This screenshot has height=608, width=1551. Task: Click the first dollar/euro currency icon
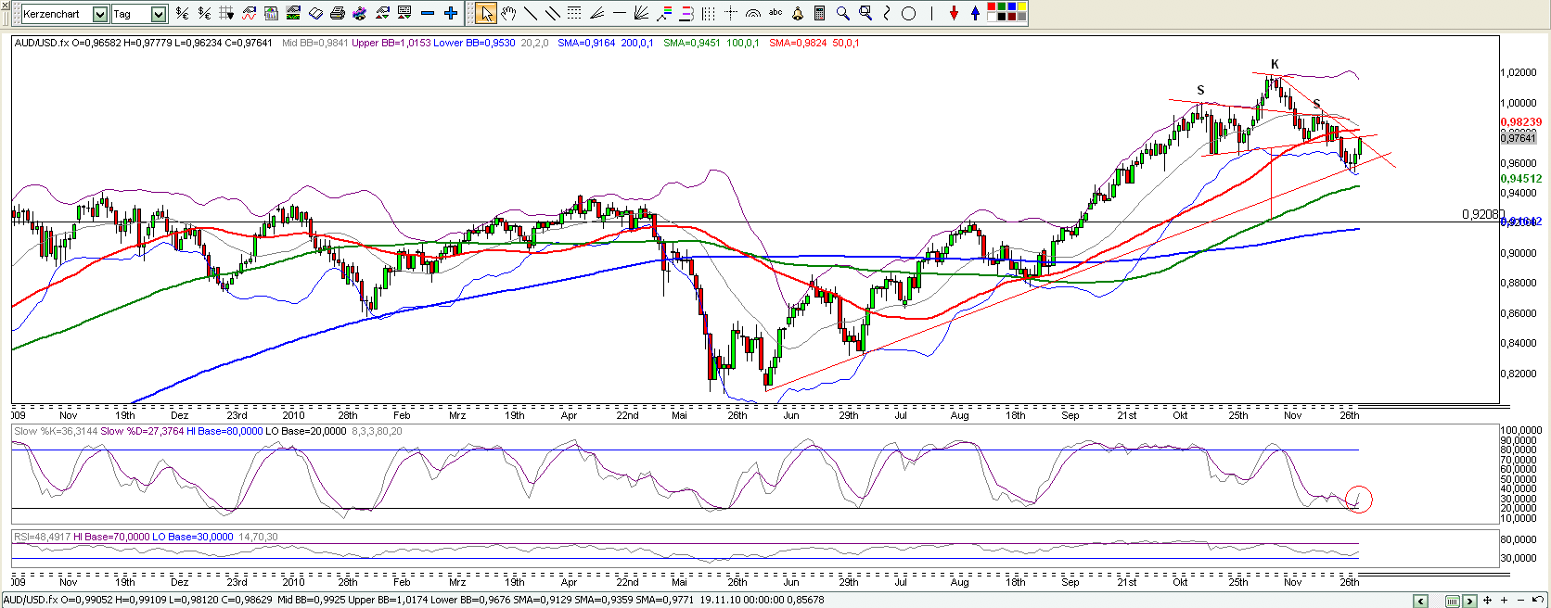pos(182,13)
